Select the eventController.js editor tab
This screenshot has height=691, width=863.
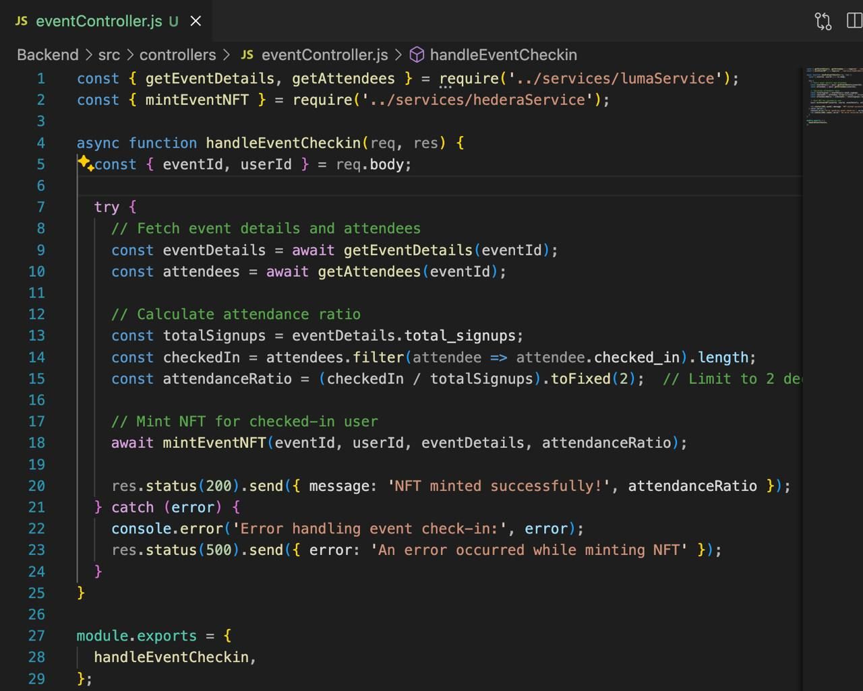[x=106, y=21]
